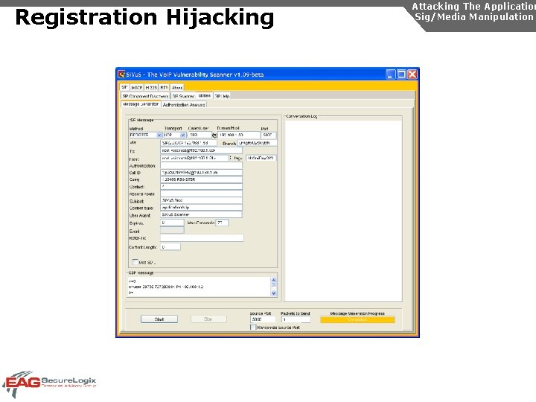536x402 pixels.
Task: Maximize the SiVuS scanner window
Action: [x=402, y=74]
